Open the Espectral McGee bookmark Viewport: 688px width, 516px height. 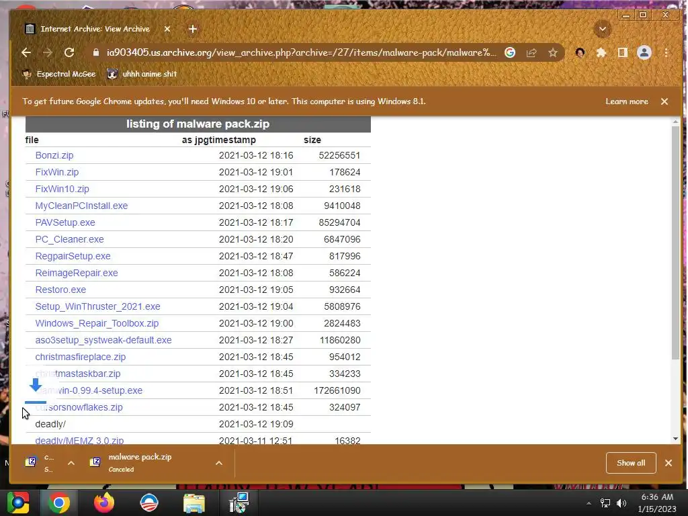(59, 74)
